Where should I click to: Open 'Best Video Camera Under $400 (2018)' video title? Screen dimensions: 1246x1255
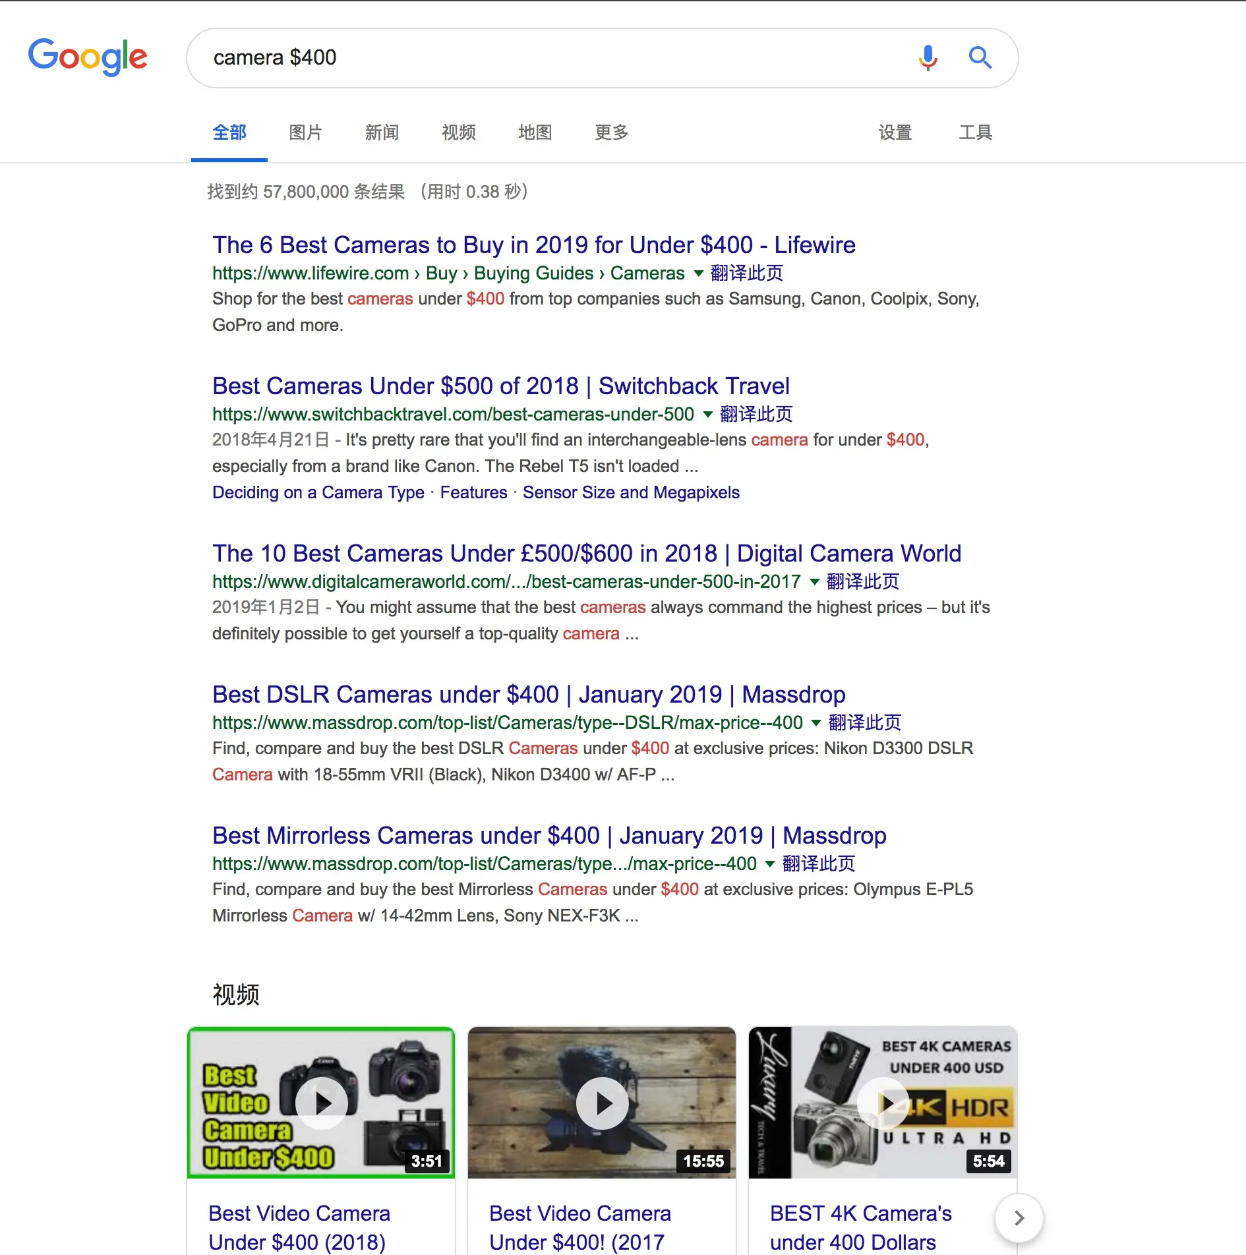(299, 1227)
